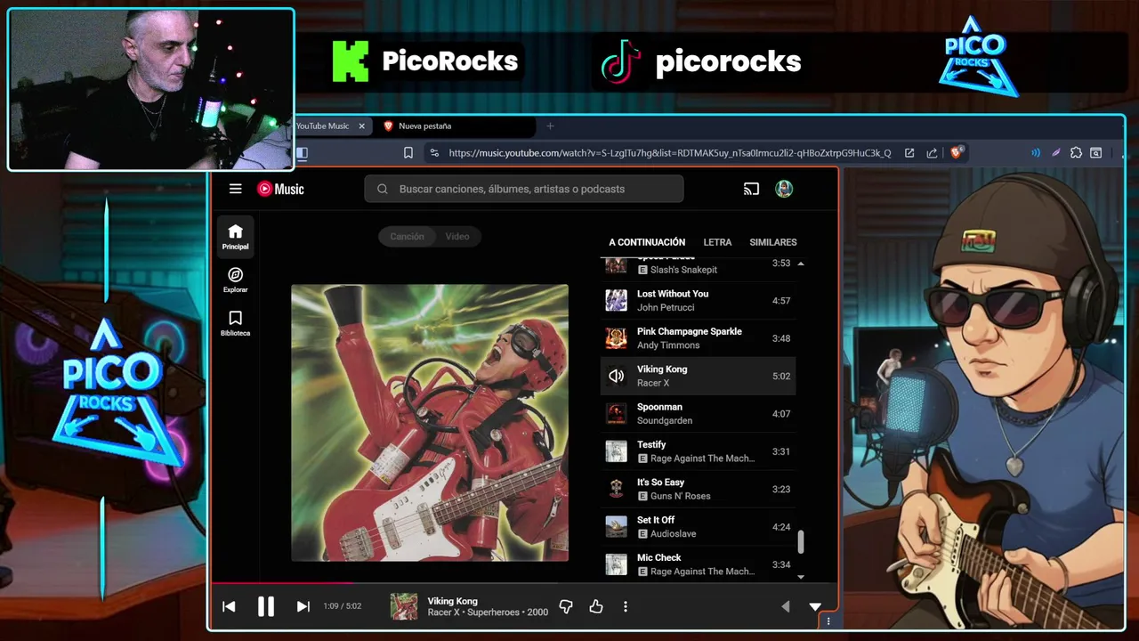Play Lost Without You from the queue
The height and width of the screenshot is (641, 1139).
tap(698, 301)
